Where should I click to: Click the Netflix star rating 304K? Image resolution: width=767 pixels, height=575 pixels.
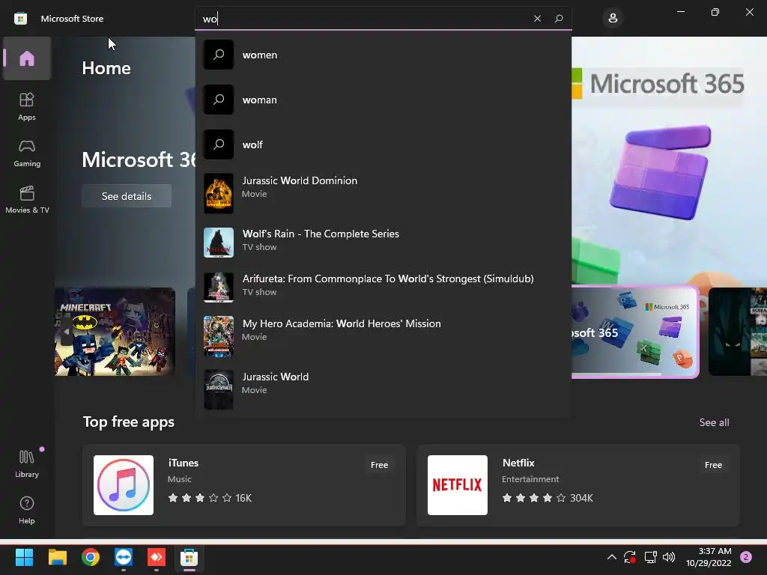pos(548,498)
